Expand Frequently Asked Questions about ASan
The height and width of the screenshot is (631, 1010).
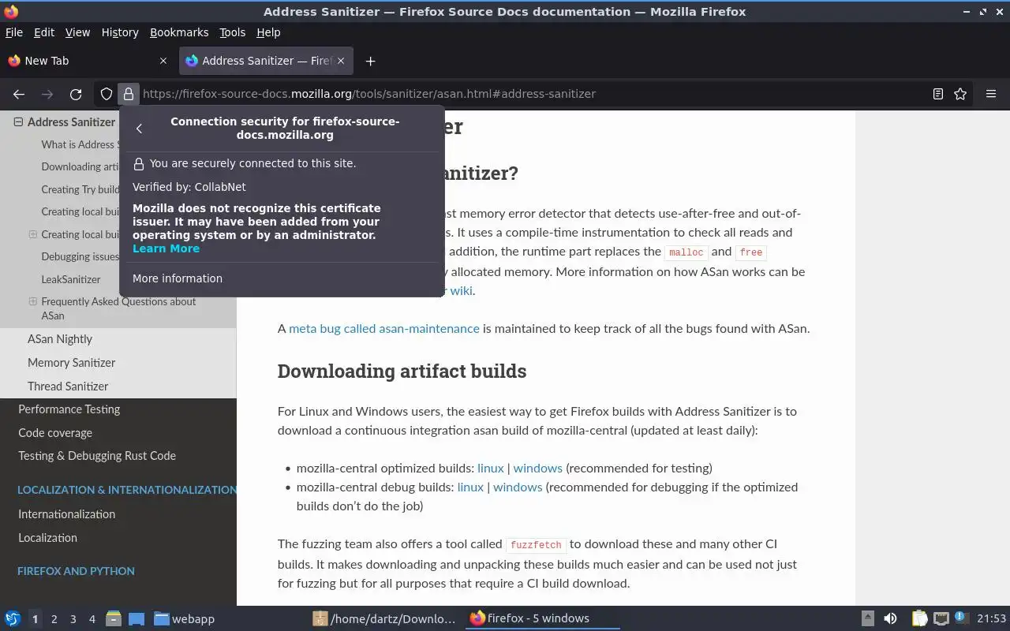[x=32, y=301]
